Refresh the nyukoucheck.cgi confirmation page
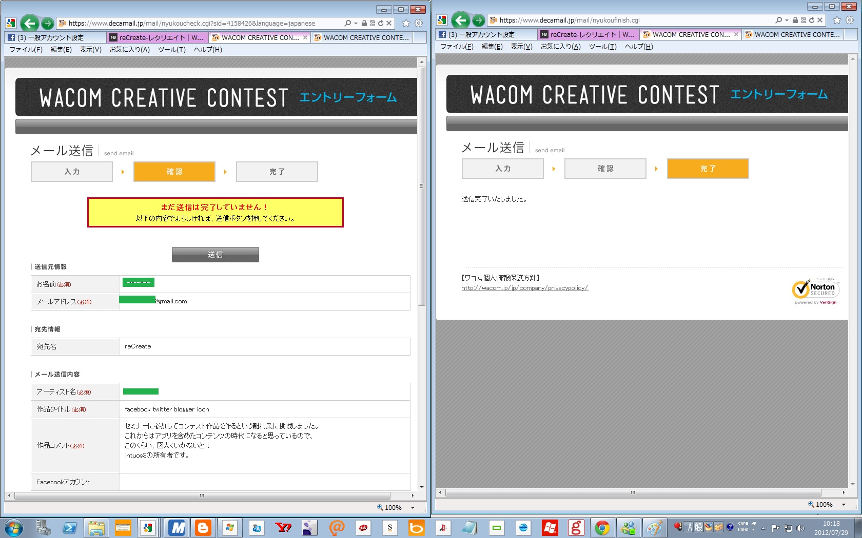The image size is (862, 538). [381, 23]
